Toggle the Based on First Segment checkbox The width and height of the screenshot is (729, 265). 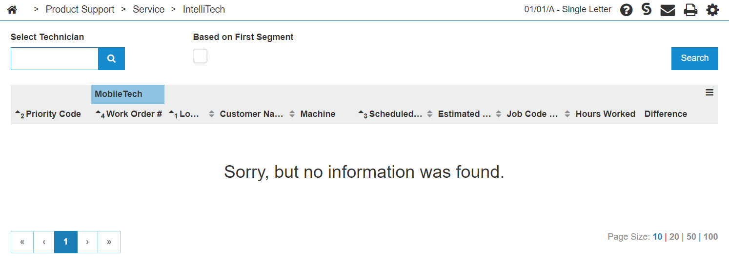tap(200, 56)
